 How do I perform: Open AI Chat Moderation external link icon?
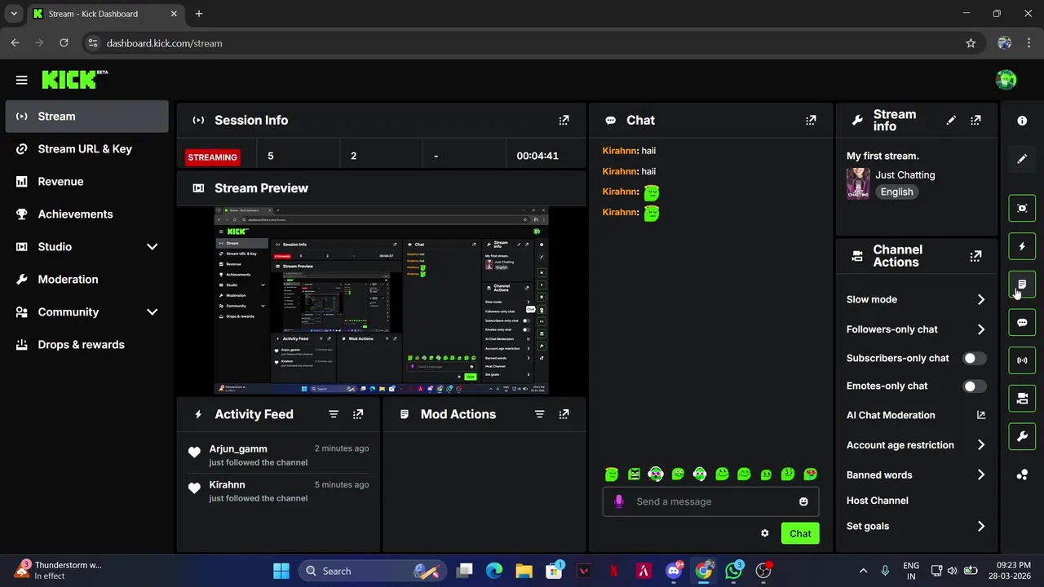[x=981, y=415]
